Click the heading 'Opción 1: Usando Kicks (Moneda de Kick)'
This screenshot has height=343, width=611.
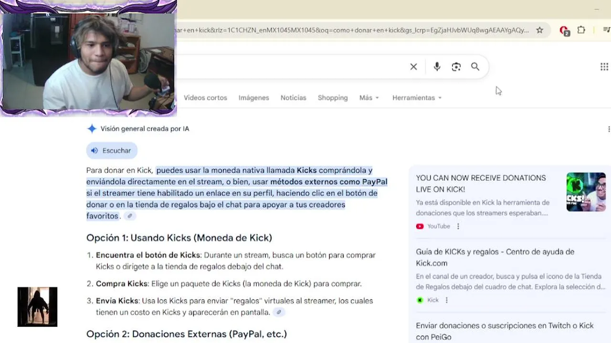coord(179,238)
